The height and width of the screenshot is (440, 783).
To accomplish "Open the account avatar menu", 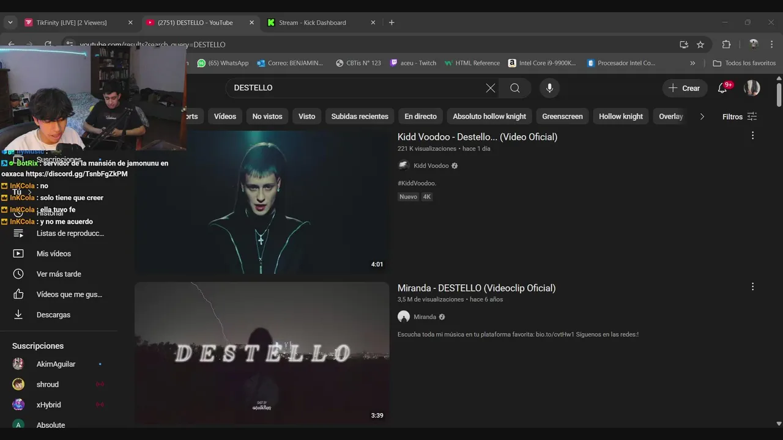I will [752, 88].
